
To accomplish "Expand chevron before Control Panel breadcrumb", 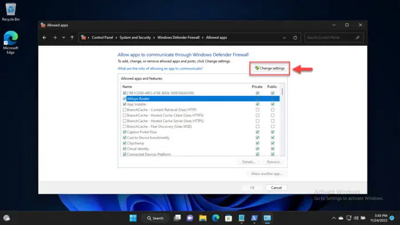I will coord(89,38).
